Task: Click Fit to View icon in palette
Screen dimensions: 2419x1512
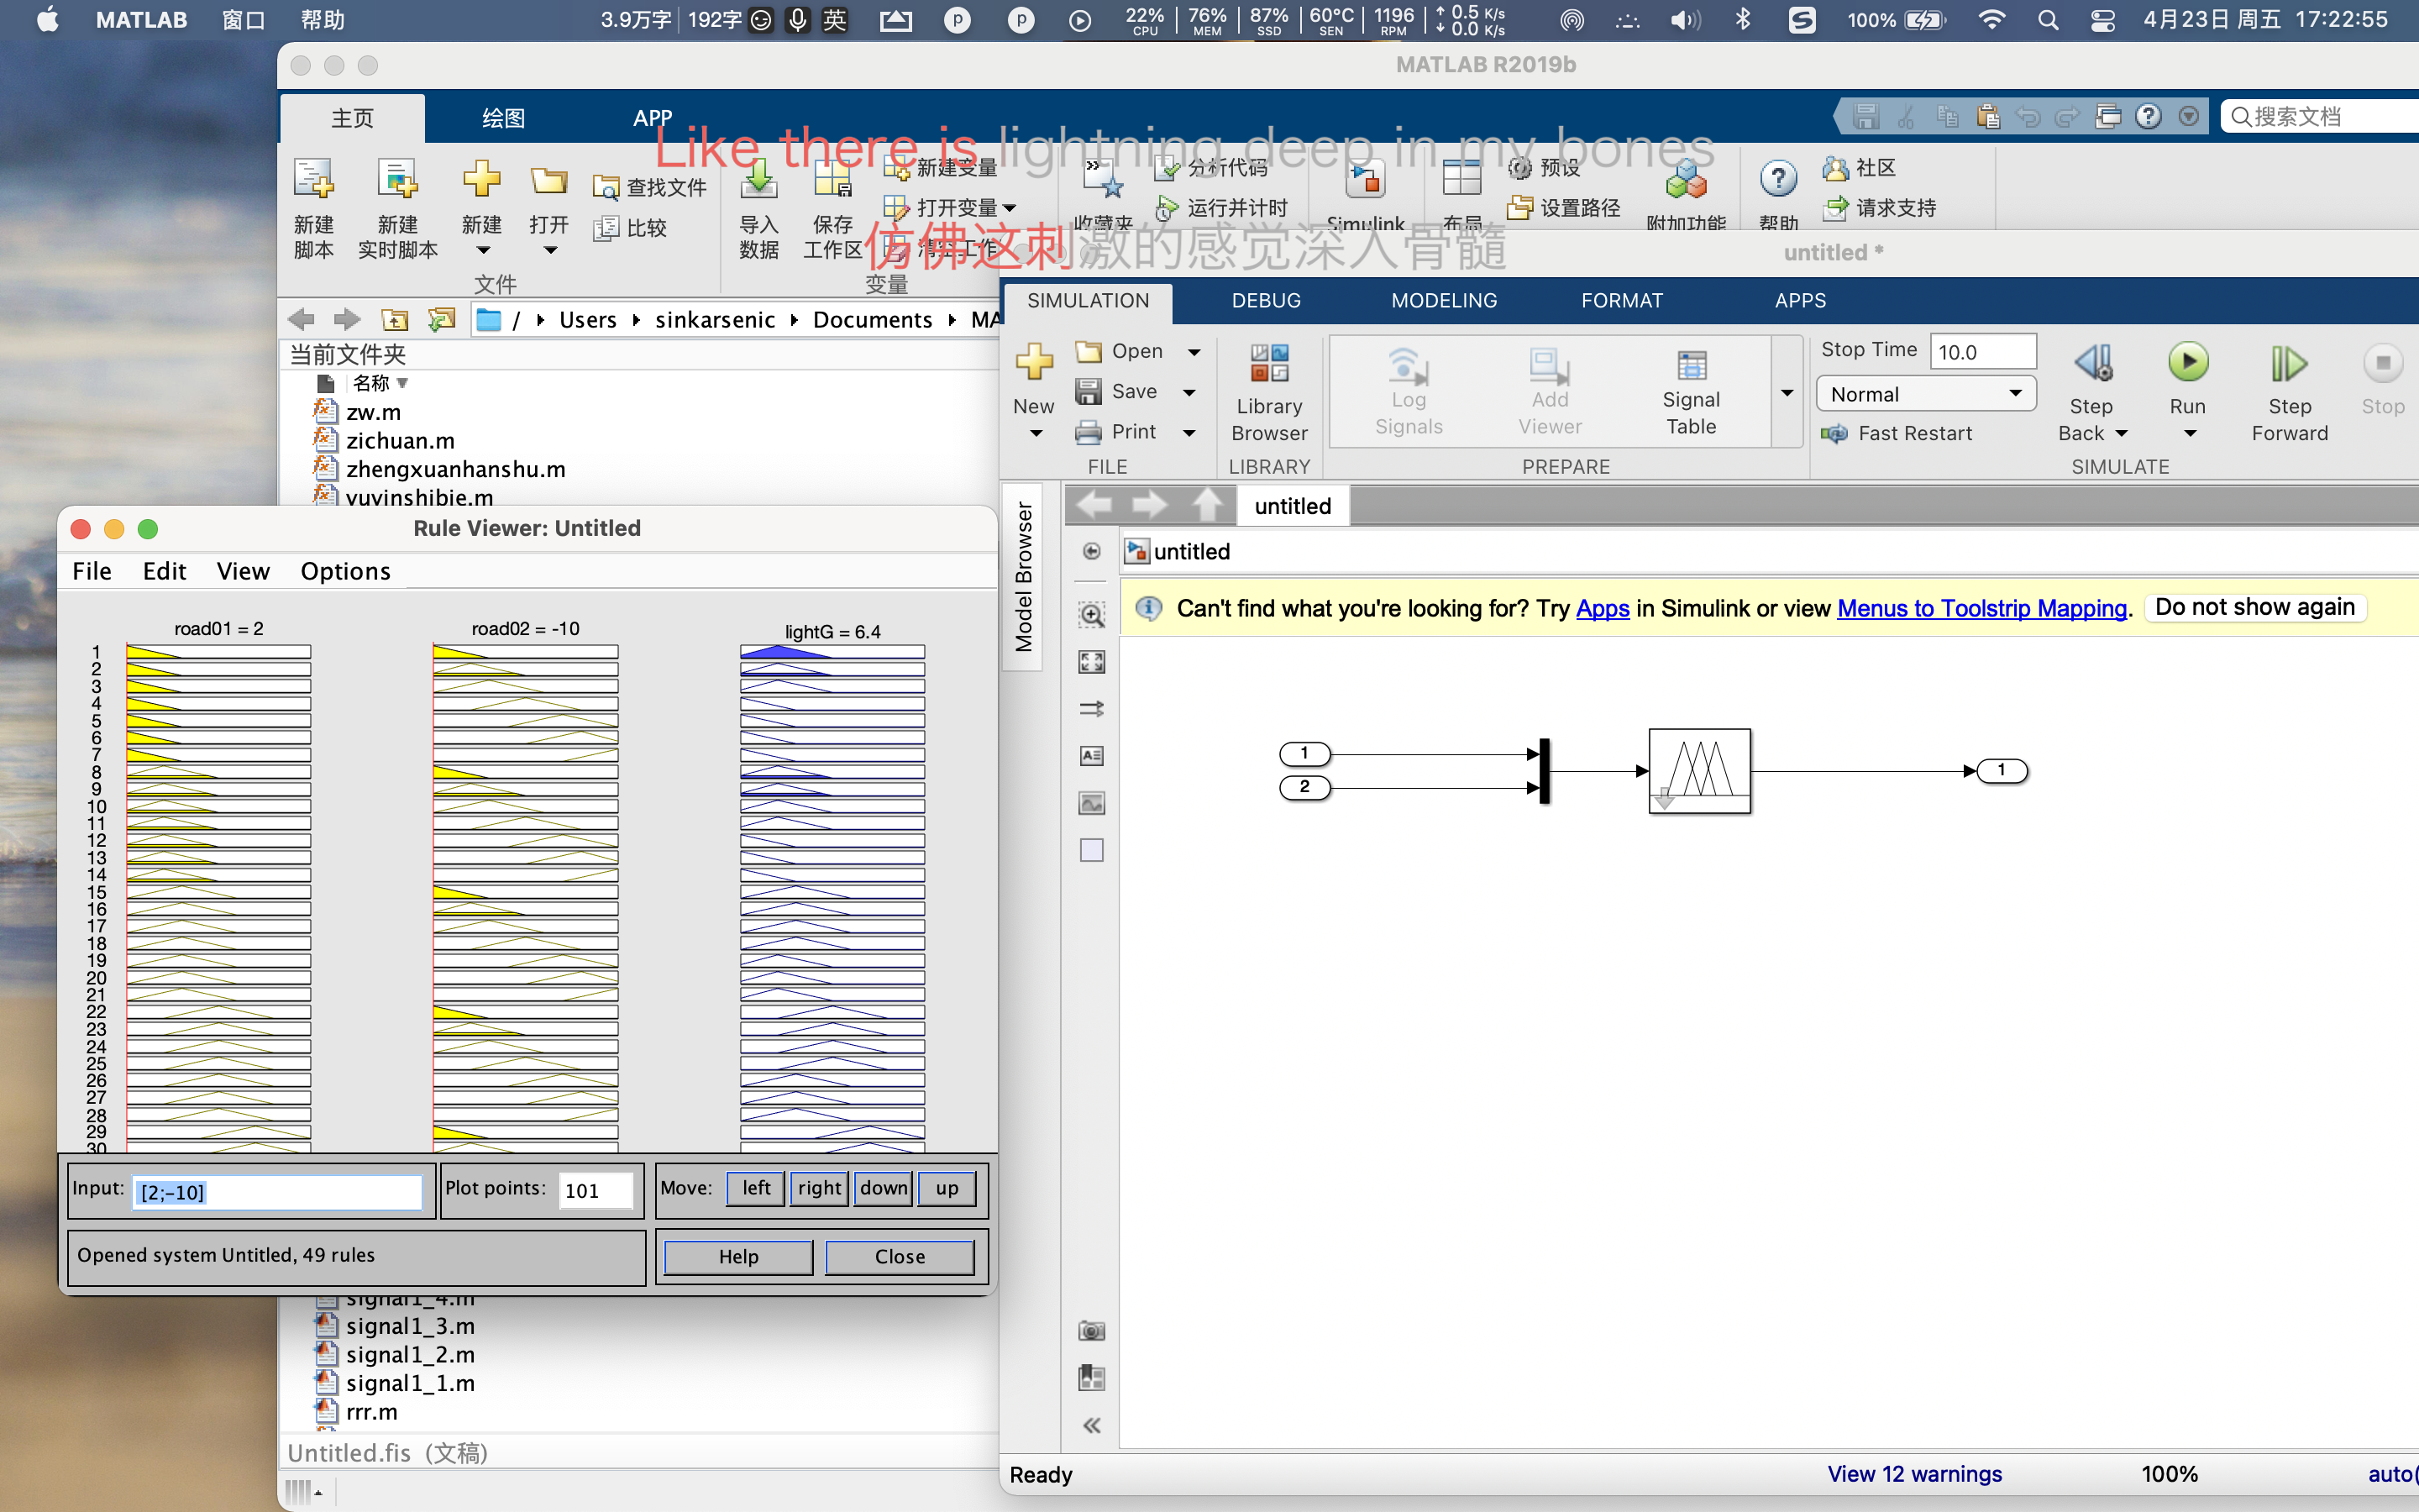Action: 1092,662
